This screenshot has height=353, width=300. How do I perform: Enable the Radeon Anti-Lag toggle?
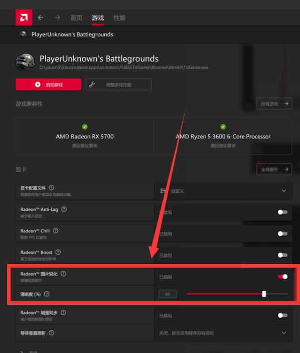click(x=282, y=212)
